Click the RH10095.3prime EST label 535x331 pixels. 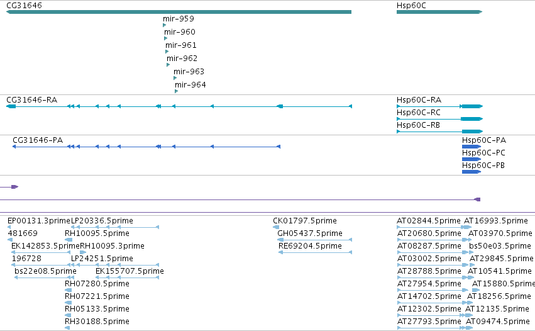[x=112, y=246]
